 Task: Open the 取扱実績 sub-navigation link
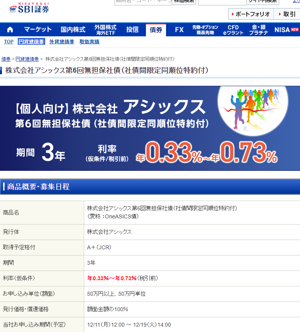[90, 42]
